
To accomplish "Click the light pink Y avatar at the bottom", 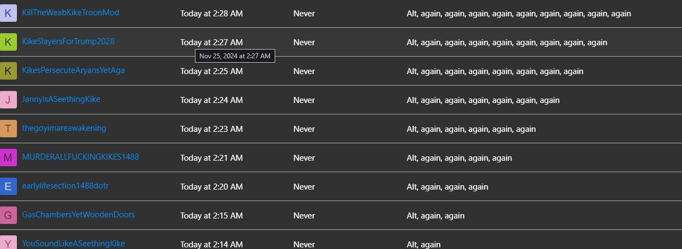I will click(x=8, y=242).
